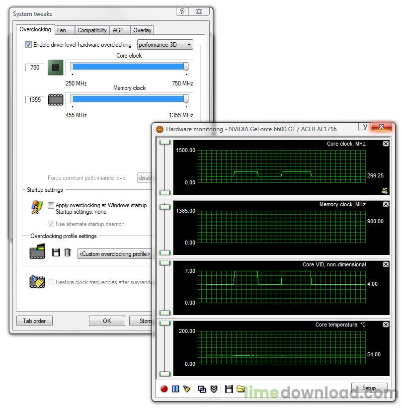
Task: Click the partially hidden button beside OK
Action: point(141,321)
